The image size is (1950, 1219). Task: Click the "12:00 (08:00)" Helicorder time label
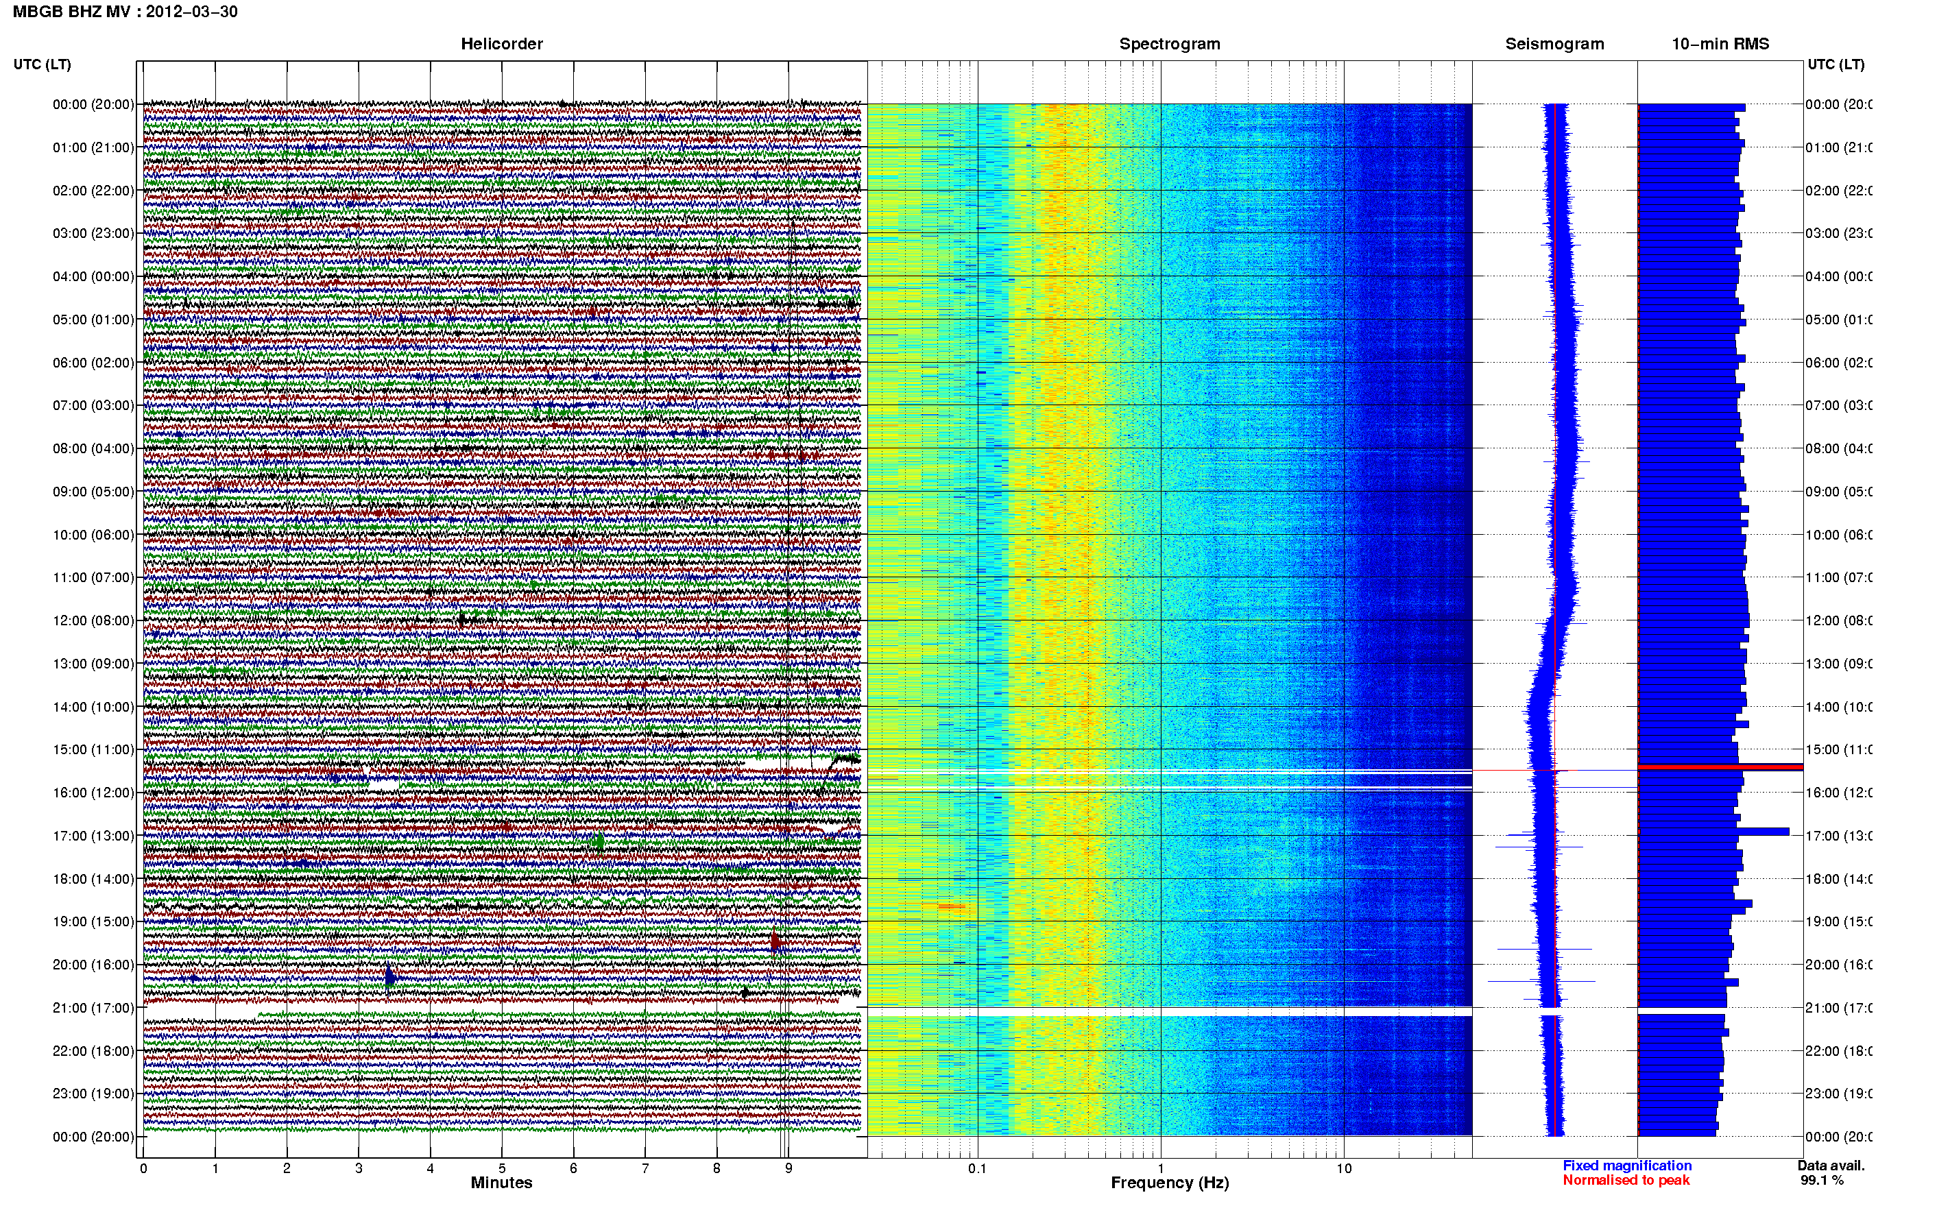93,620
